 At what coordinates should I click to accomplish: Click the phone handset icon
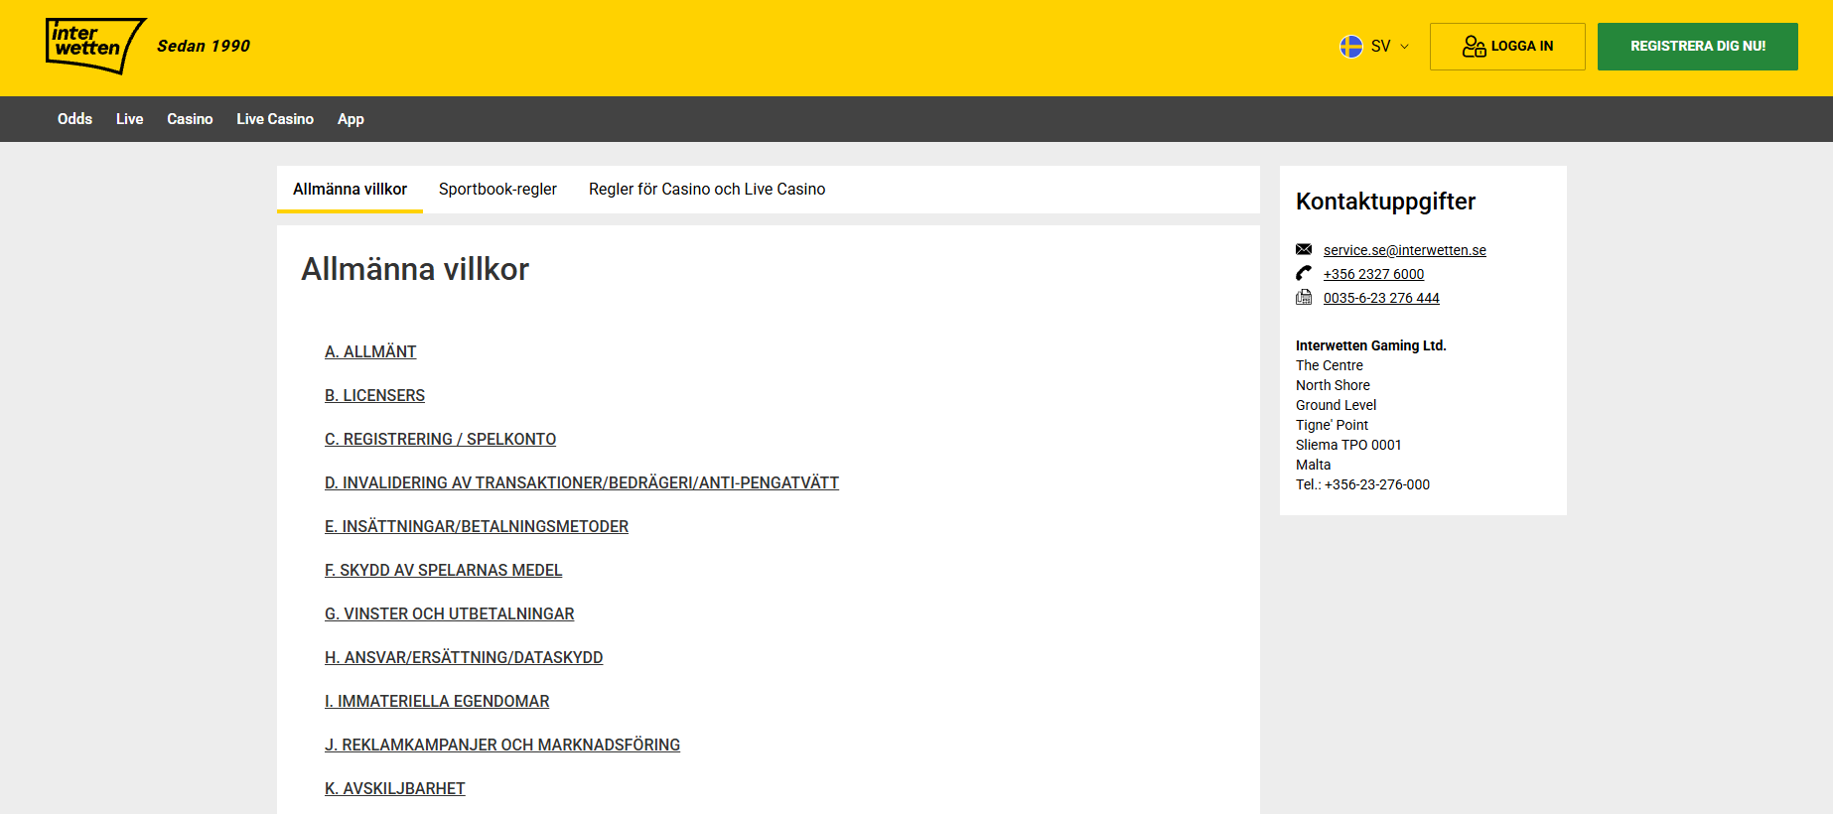point(1304,273)
